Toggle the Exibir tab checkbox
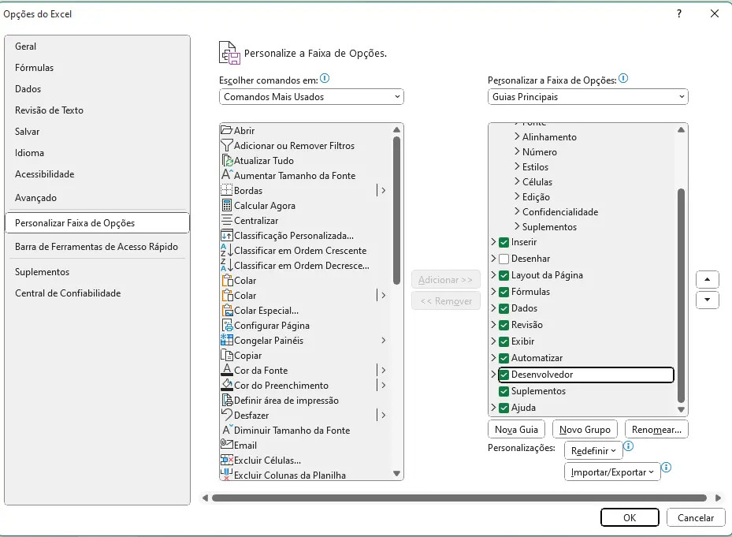The image size is (732, 537). pyautogui.click(x=503, y=341)
